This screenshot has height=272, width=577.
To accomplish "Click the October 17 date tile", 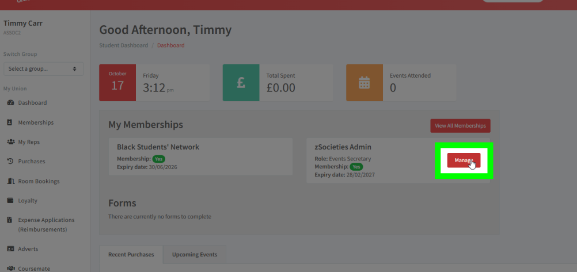I will click(117, 83).
